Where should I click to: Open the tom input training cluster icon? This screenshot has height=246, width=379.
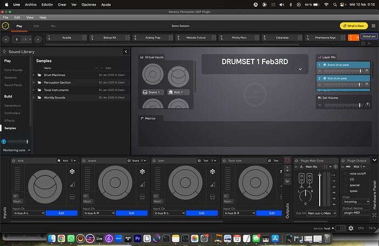[213, 171]
